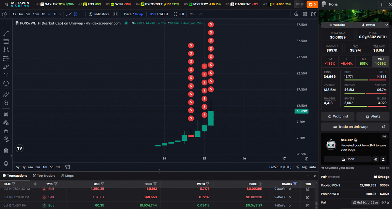Screen dimensions: 392x209
Task: Select the Transactions tab
Action: [x=15, y=176]
